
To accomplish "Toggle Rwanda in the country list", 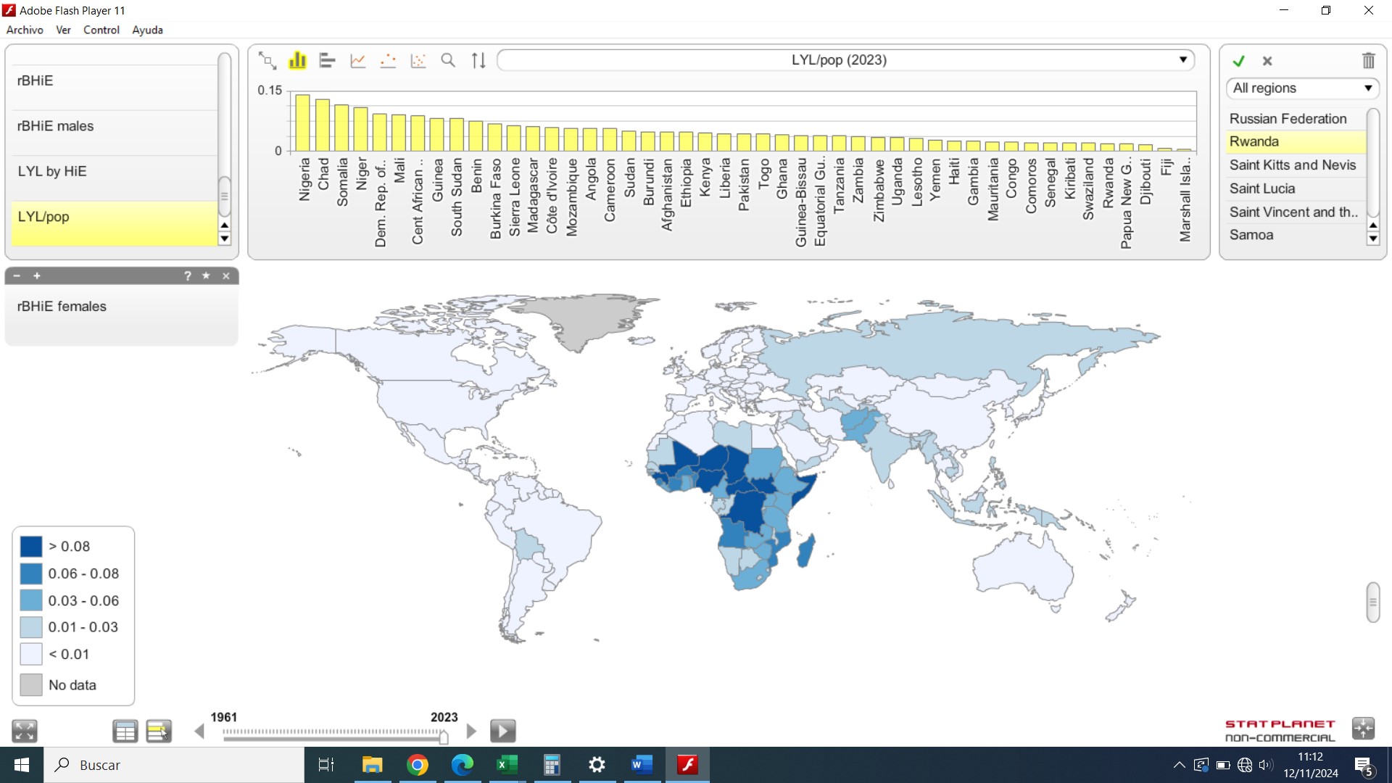I will 1296,142.
